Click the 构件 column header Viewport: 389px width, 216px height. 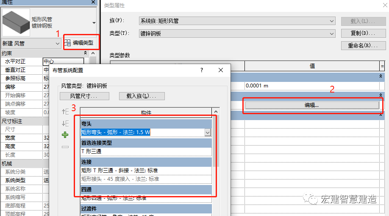146,112
